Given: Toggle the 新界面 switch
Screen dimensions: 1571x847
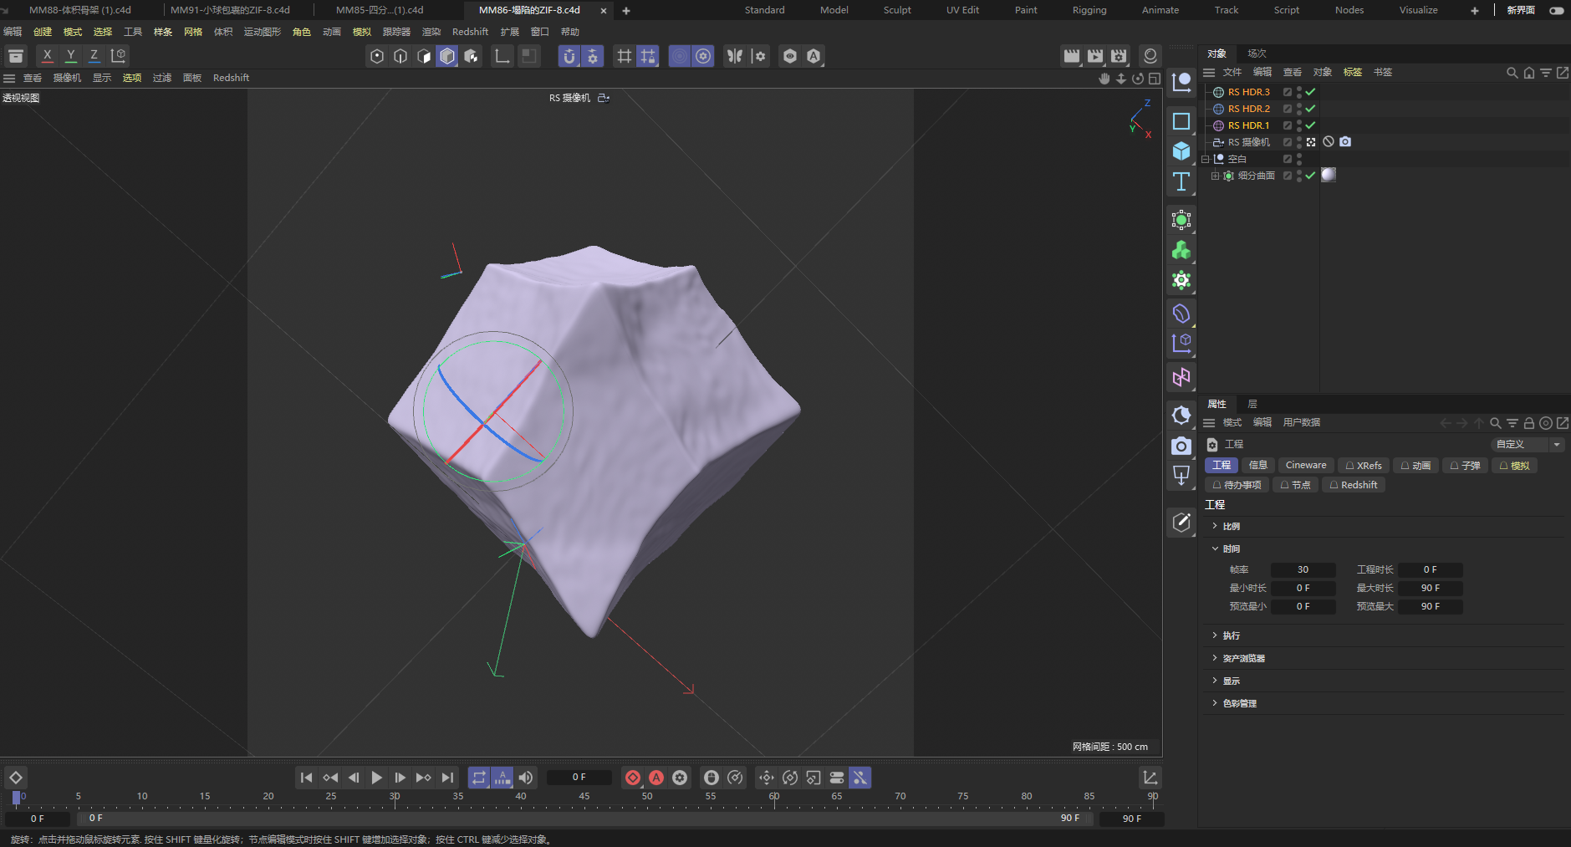Looking at the screenshot, I should (x=1557, y=10).
